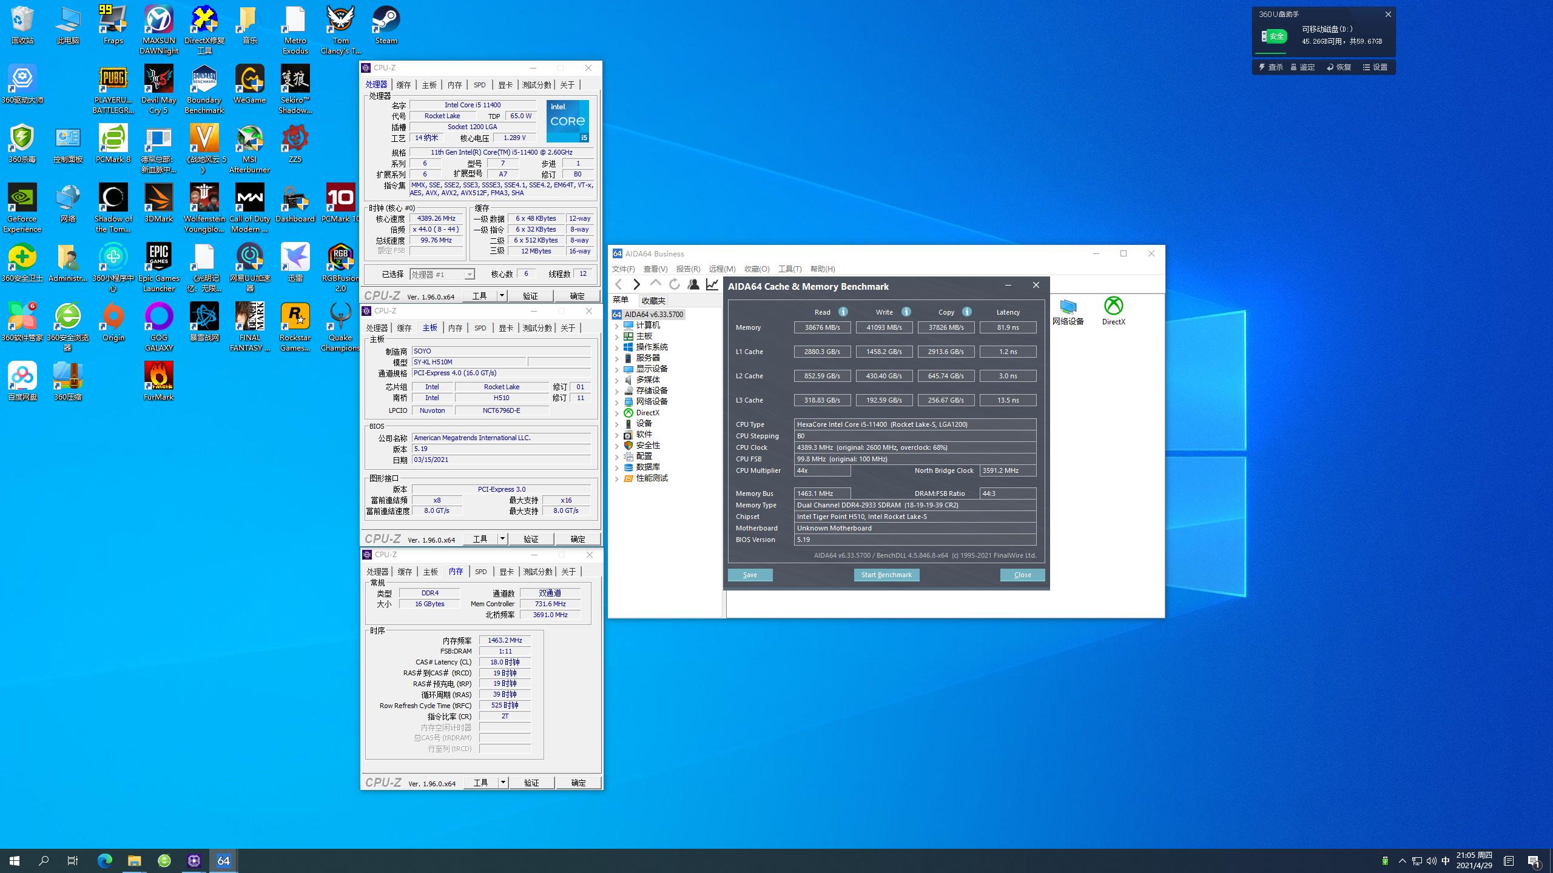Click 查杀 in 360 U盘助手 popup

(x=1271, y=67)
